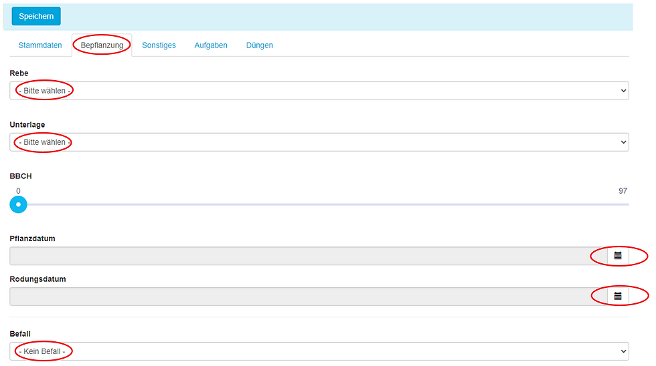The height and width of the screenshot is (366, 656).
Task: Go to the Aufgaben tab
Action: 211,45
